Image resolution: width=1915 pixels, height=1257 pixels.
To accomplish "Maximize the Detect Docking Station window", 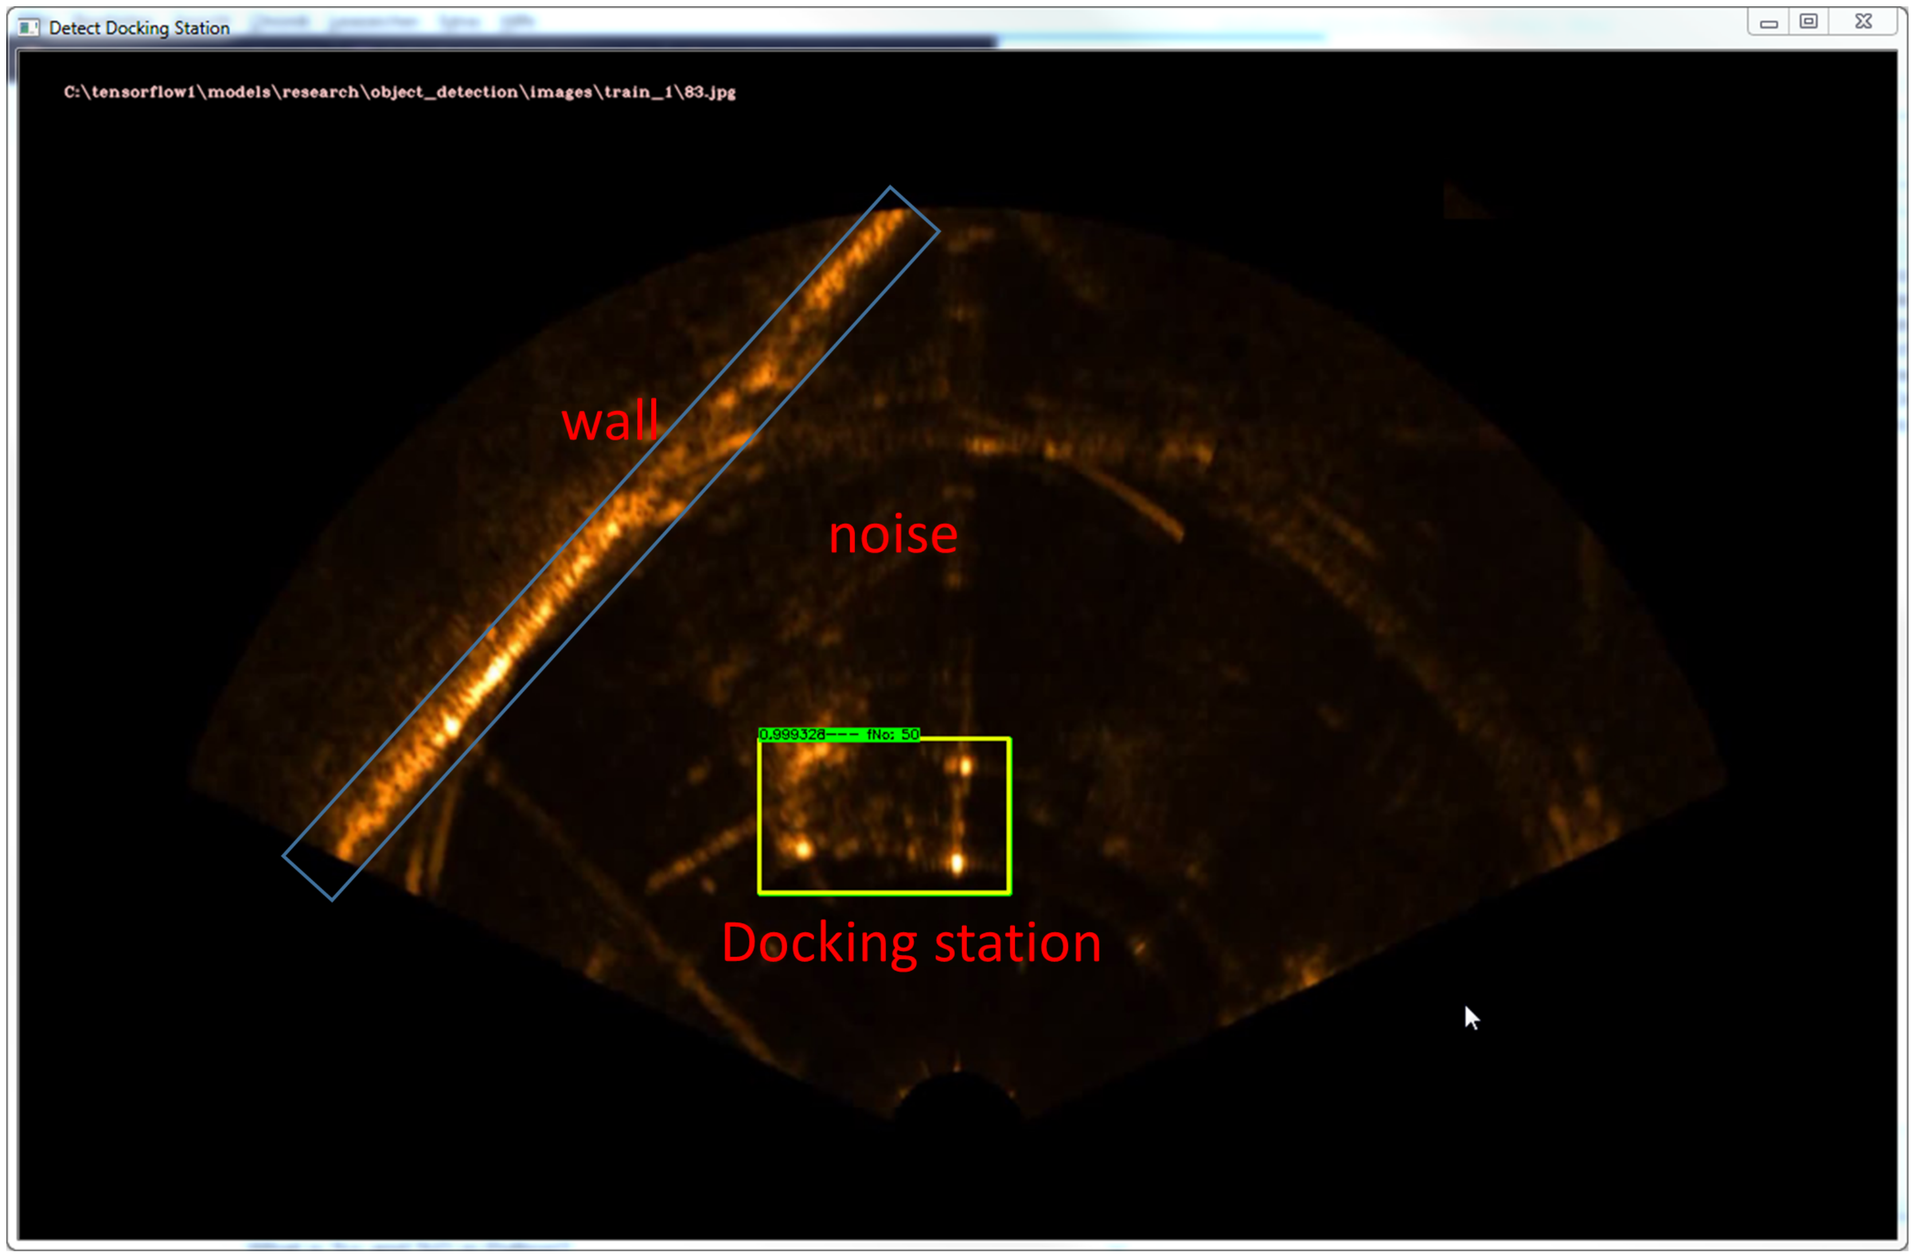I will tap(1808, 22).
